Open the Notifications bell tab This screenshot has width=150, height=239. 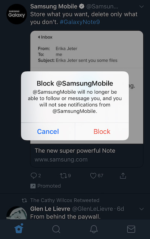pos(94,229)
